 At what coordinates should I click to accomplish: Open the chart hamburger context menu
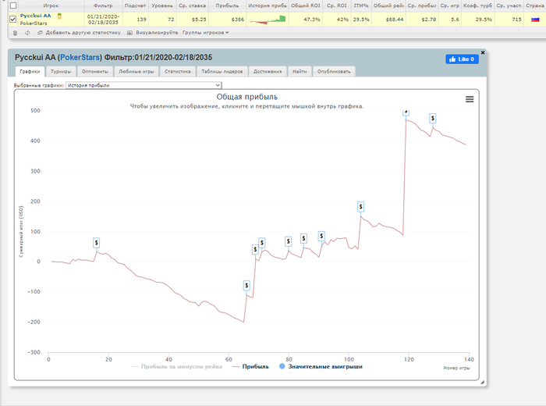click(470, 99)
